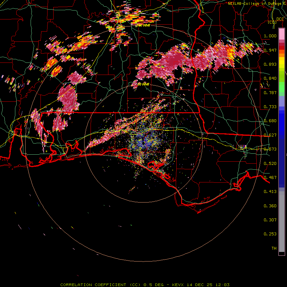Click the DCC label above the color bar
The width and height of the screenshot is (287, 287).
pyautogui.click(x=280, y=19)
